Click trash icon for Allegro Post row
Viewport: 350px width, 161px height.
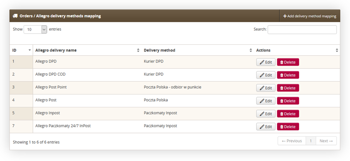[282, 101]
